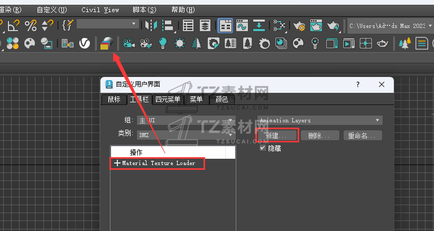Viewport: 434px width, 231px height.
Task: Click the sun light icon
Action: coord(180,43)
